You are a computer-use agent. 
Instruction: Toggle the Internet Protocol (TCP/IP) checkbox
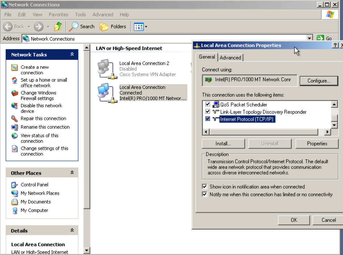coord(208,119)
